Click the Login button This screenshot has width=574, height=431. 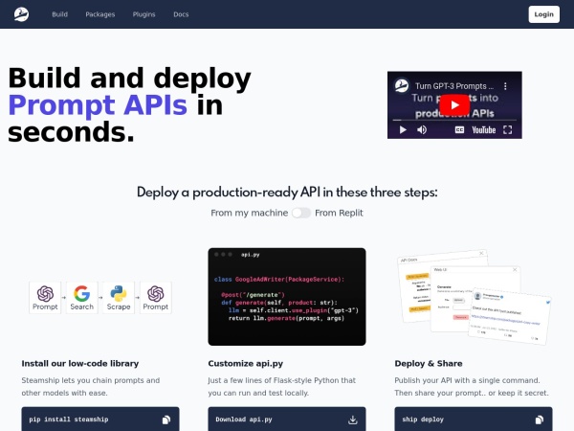click(x=543, y=14)
